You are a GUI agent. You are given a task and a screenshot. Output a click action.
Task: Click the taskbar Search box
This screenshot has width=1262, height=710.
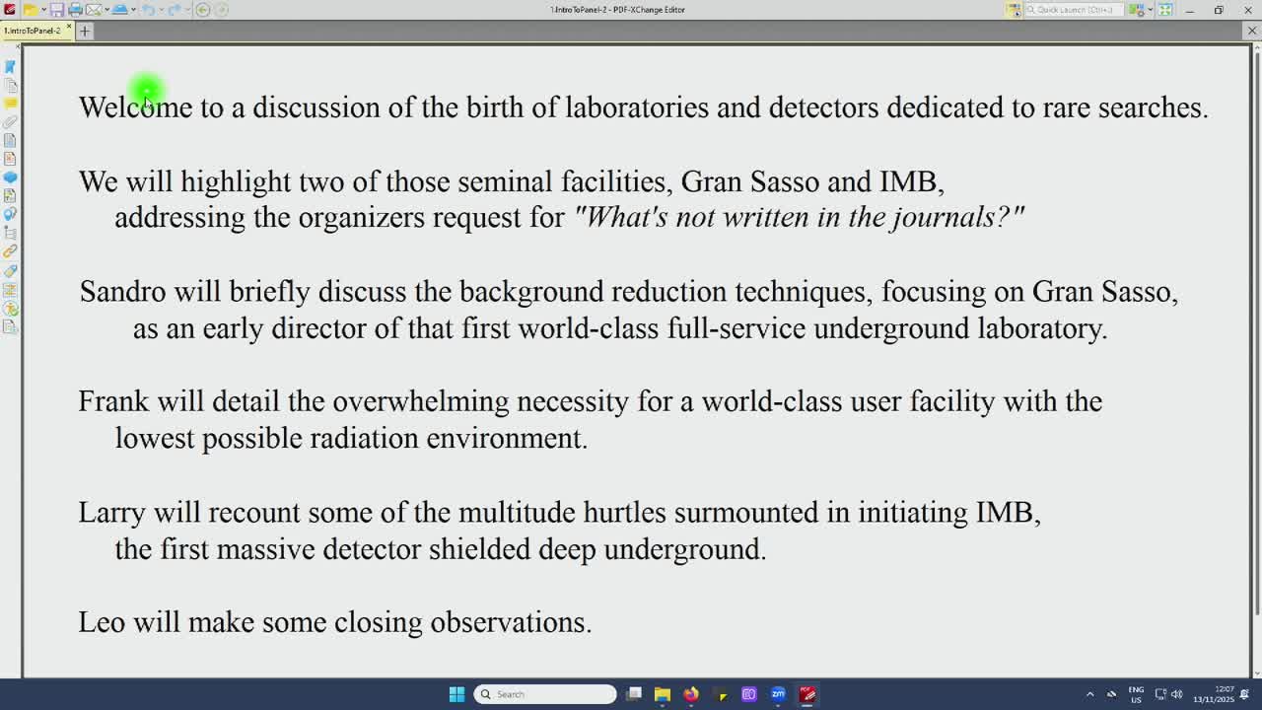545,694
